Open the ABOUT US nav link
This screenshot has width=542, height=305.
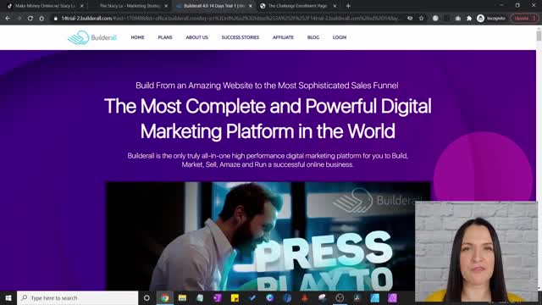point(197,37)
